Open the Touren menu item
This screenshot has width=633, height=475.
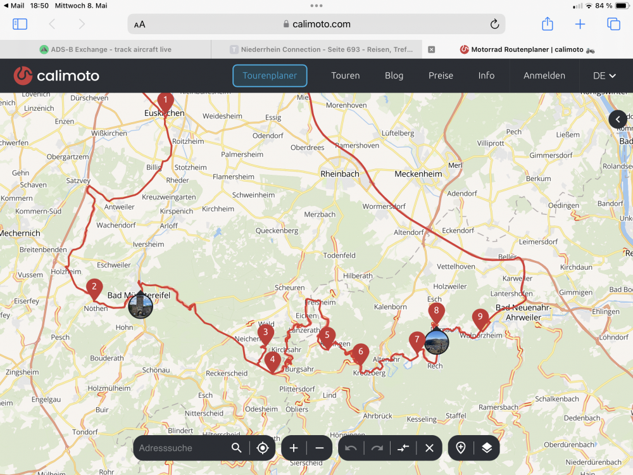[x=346, y=75]
